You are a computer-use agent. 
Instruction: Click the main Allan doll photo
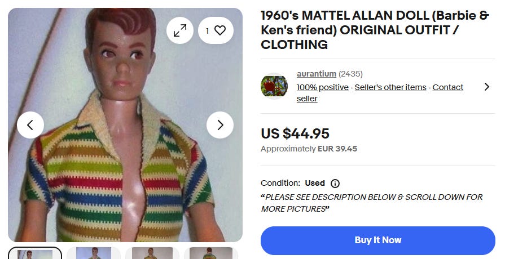[125, 169]
